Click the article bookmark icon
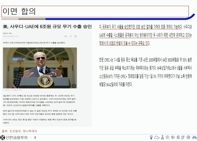The image size is (197, 141). coord(71,36)
